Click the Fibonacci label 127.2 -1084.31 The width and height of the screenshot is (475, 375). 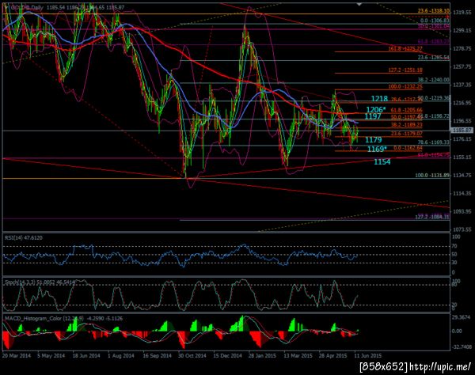click(432, 217)
